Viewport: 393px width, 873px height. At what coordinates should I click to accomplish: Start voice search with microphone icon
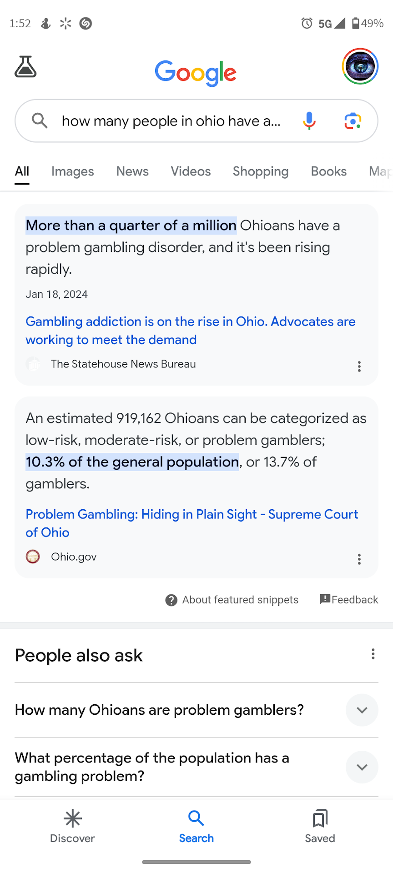tap(309, 121)
